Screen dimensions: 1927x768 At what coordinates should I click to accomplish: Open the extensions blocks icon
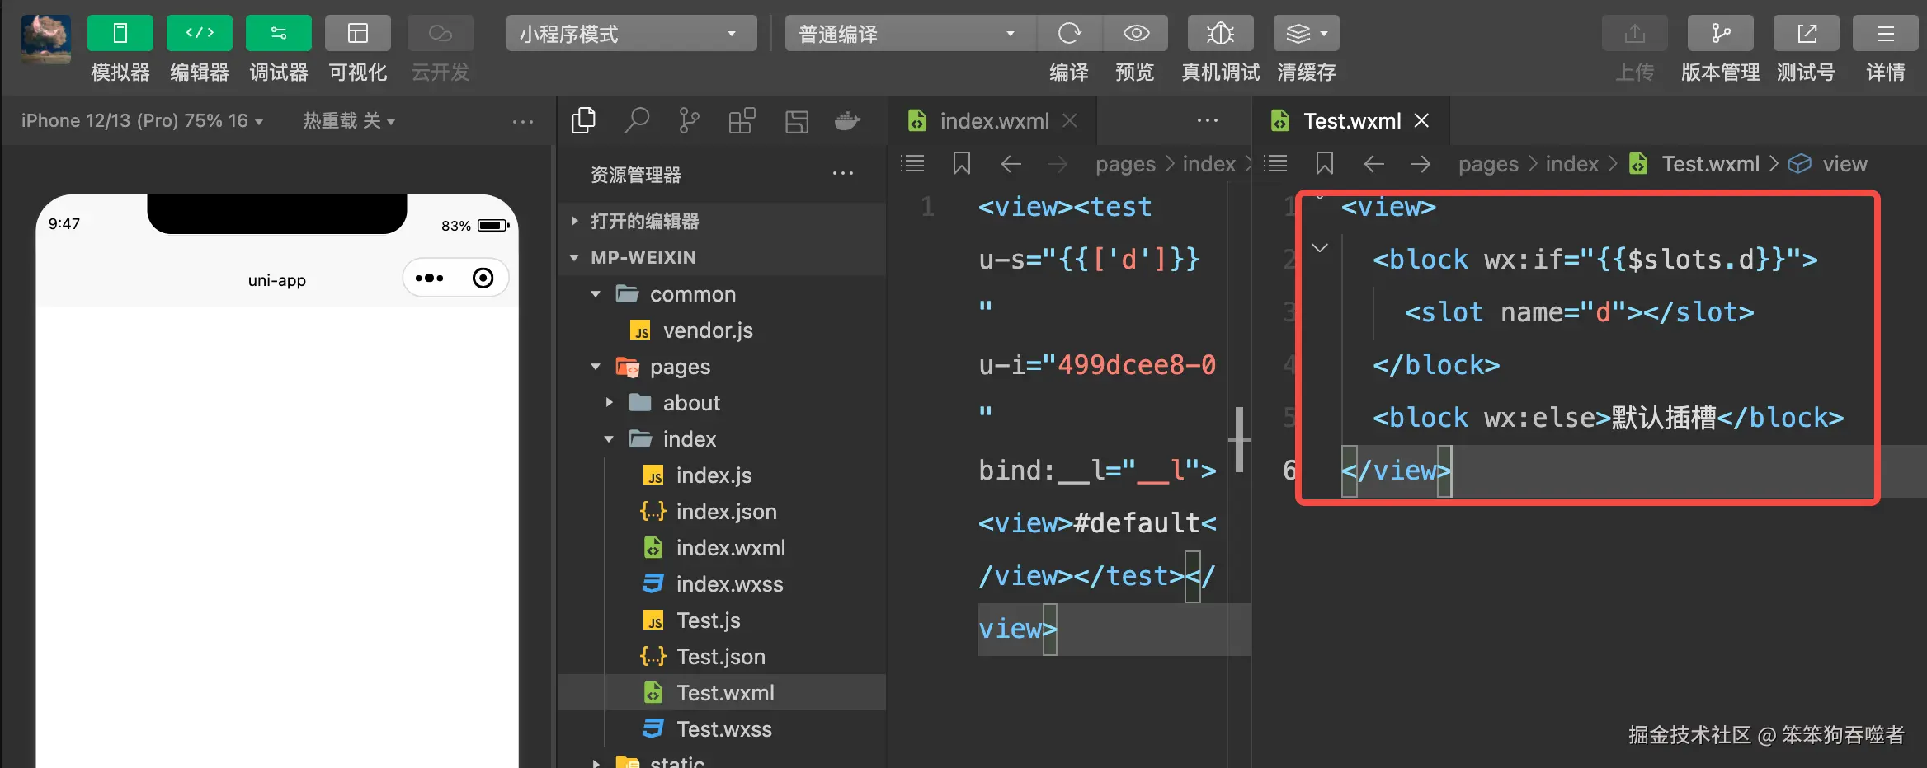click(x=742, y=121)
